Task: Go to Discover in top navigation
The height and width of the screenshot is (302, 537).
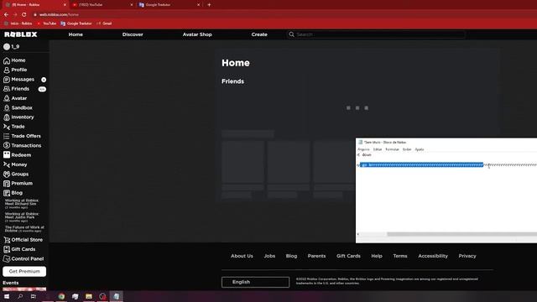Action: point(133,34)
